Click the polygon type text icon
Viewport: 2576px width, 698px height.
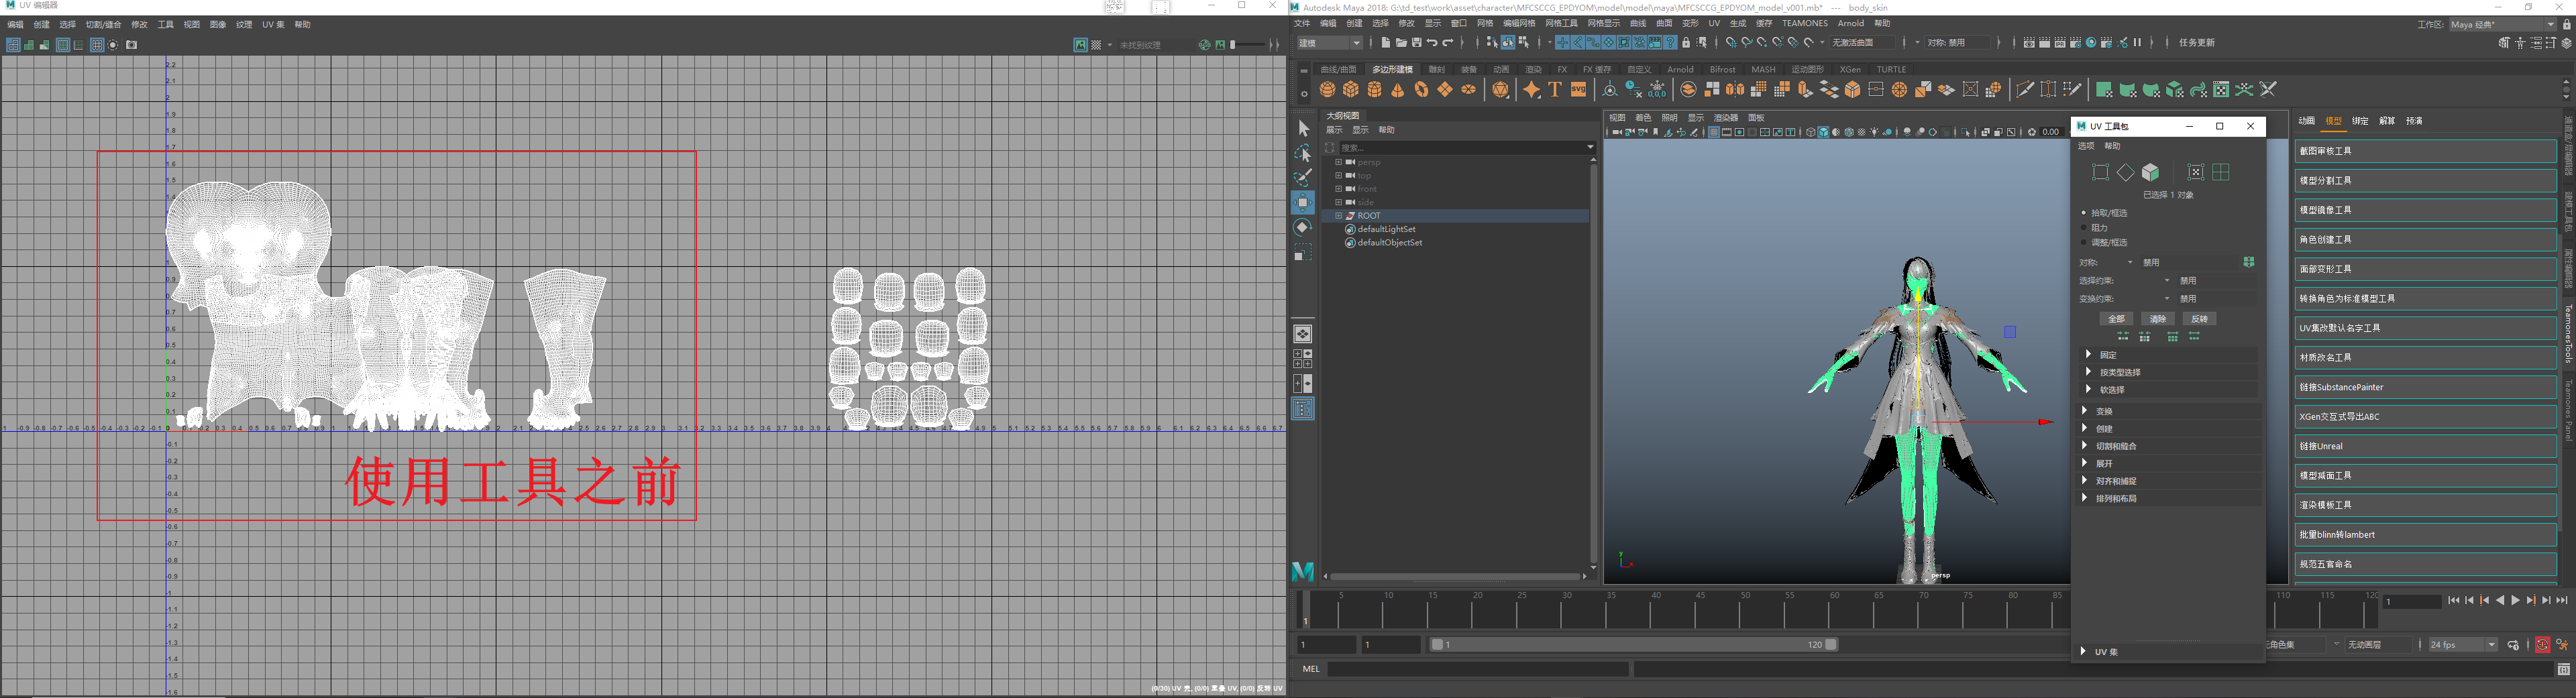[x=1555, y=90]
